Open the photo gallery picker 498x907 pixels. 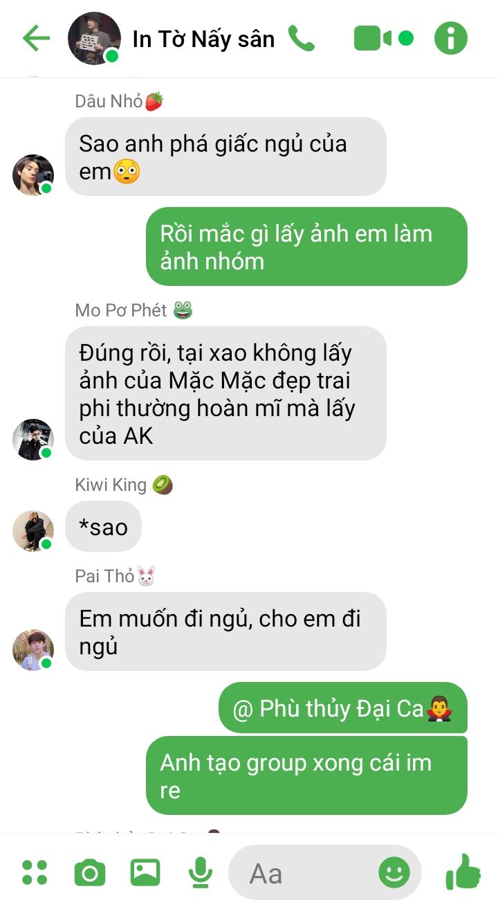145,872
